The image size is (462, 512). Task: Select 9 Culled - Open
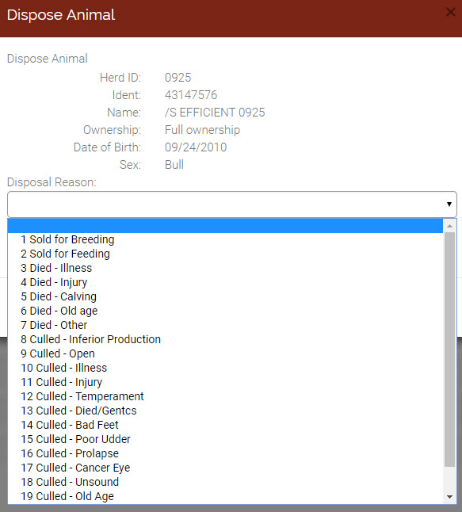point(225,353)
